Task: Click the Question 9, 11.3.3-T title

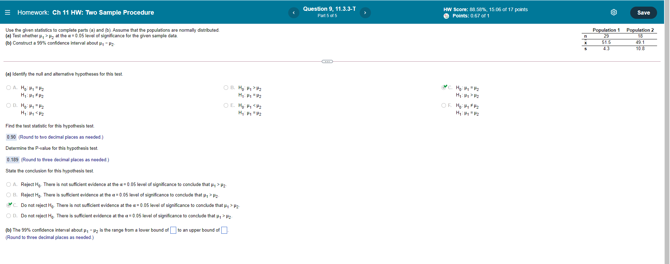Action: tap(329, 9)
